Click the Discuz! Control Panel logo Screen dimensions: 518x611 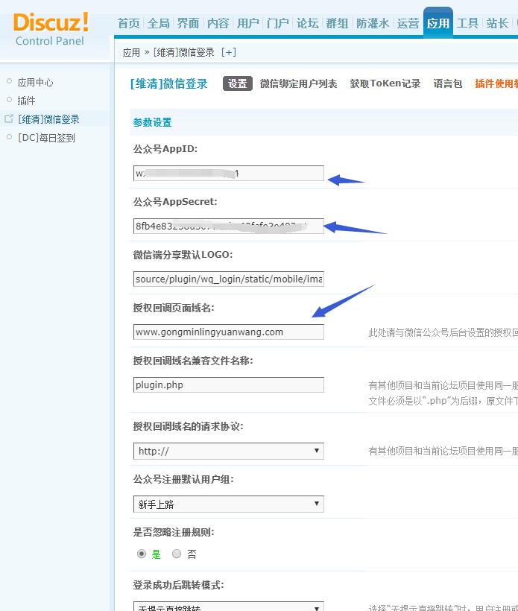(x=51, y=29)
